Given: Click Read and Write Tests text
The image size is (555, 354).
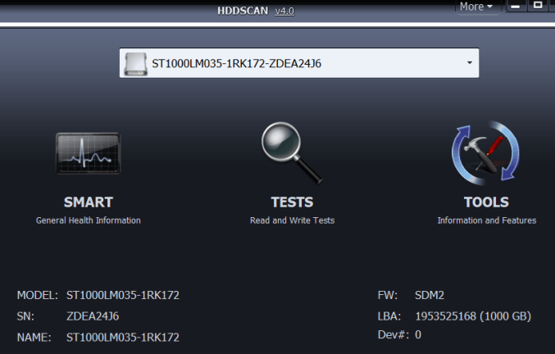Looking at the screenshot, I should point(292,220).
